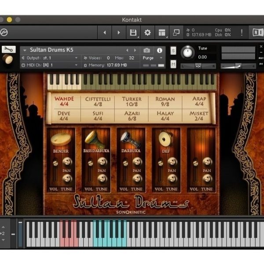Screen dimensions: 264x264
Task: Choose the Misket 2/4 rhythm
Action: pyautogui.click(x=199, y=116)
